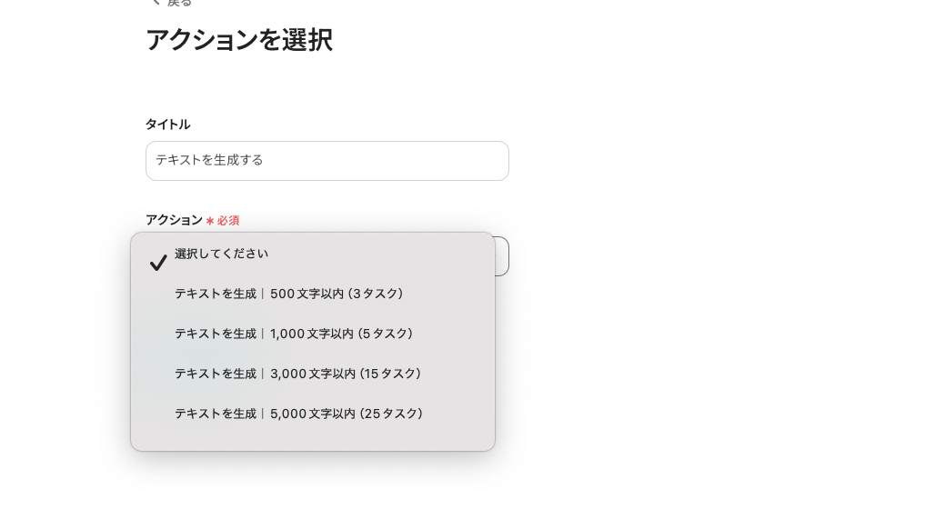Click the checkmark beside 選択してください

coord(158,263)
